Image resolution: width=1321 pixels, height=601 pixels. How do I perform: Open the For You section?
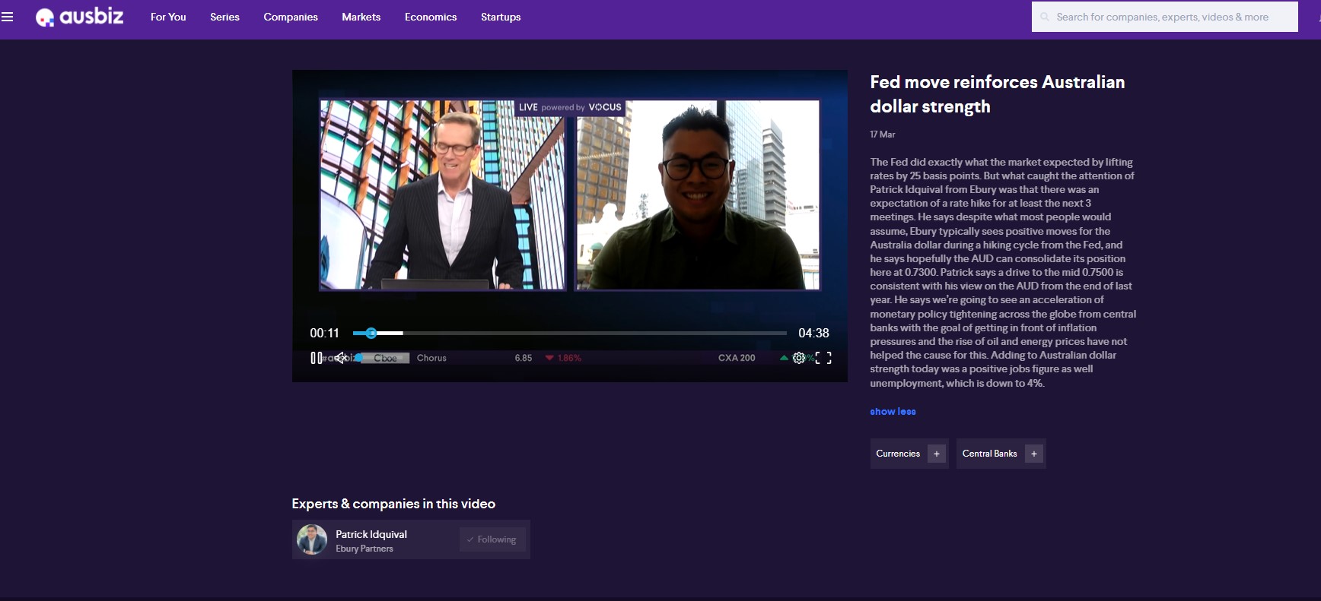(168, 17)
